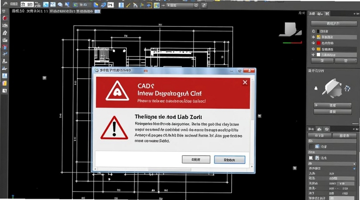Click the lowest button under the house preview

tap(333, 112)
